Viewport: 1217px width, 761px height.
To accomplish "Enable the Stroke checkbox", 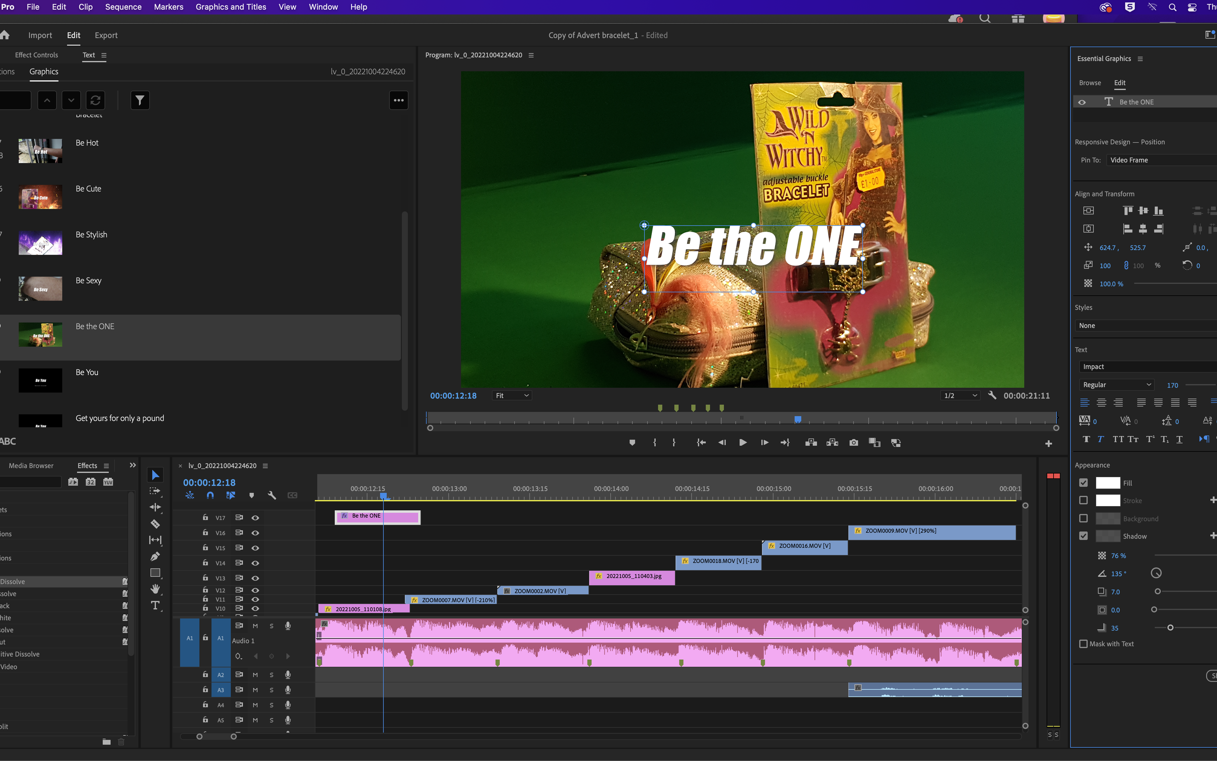I will 1083,500.
